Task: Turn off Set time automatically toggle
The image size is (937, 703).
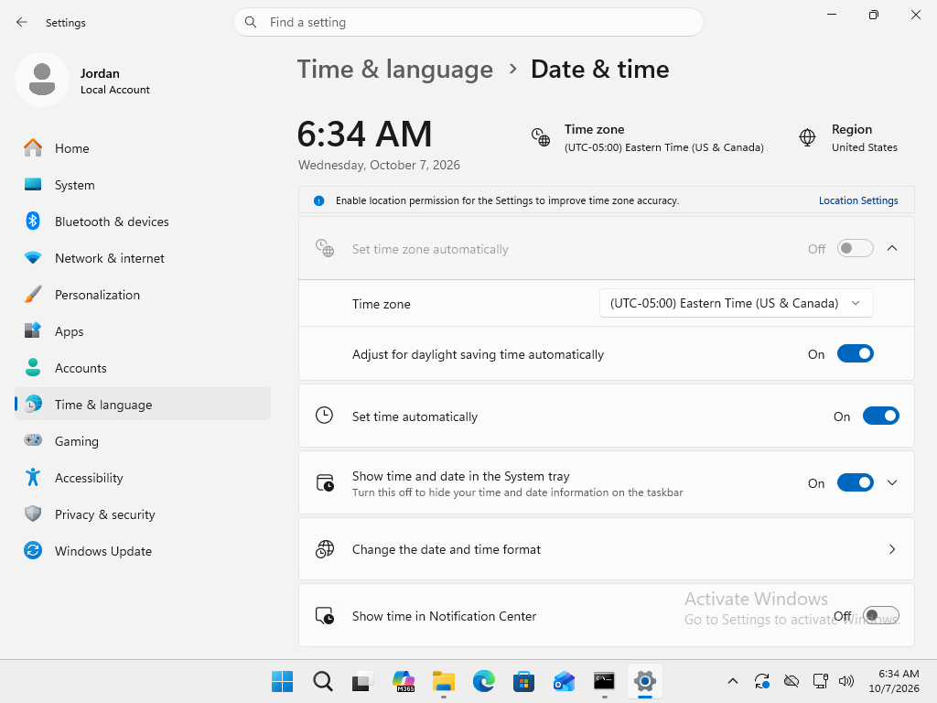Action: click(x=881, y=416)
